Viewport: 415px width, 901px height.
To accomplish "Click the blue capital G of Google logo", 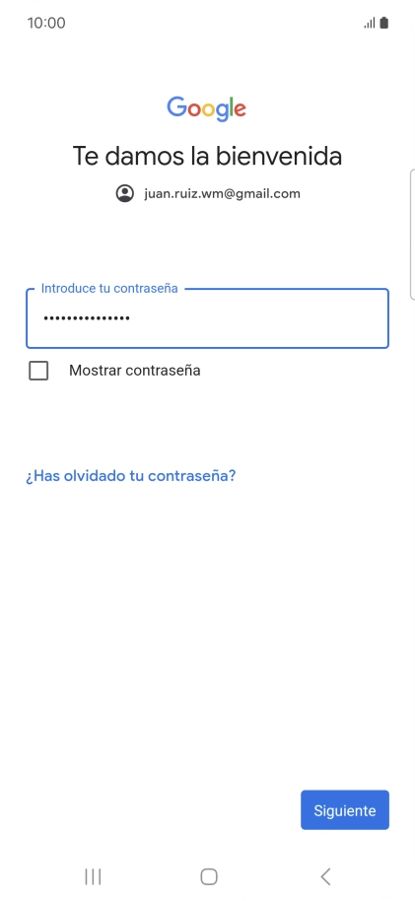I will coord(177,106).
